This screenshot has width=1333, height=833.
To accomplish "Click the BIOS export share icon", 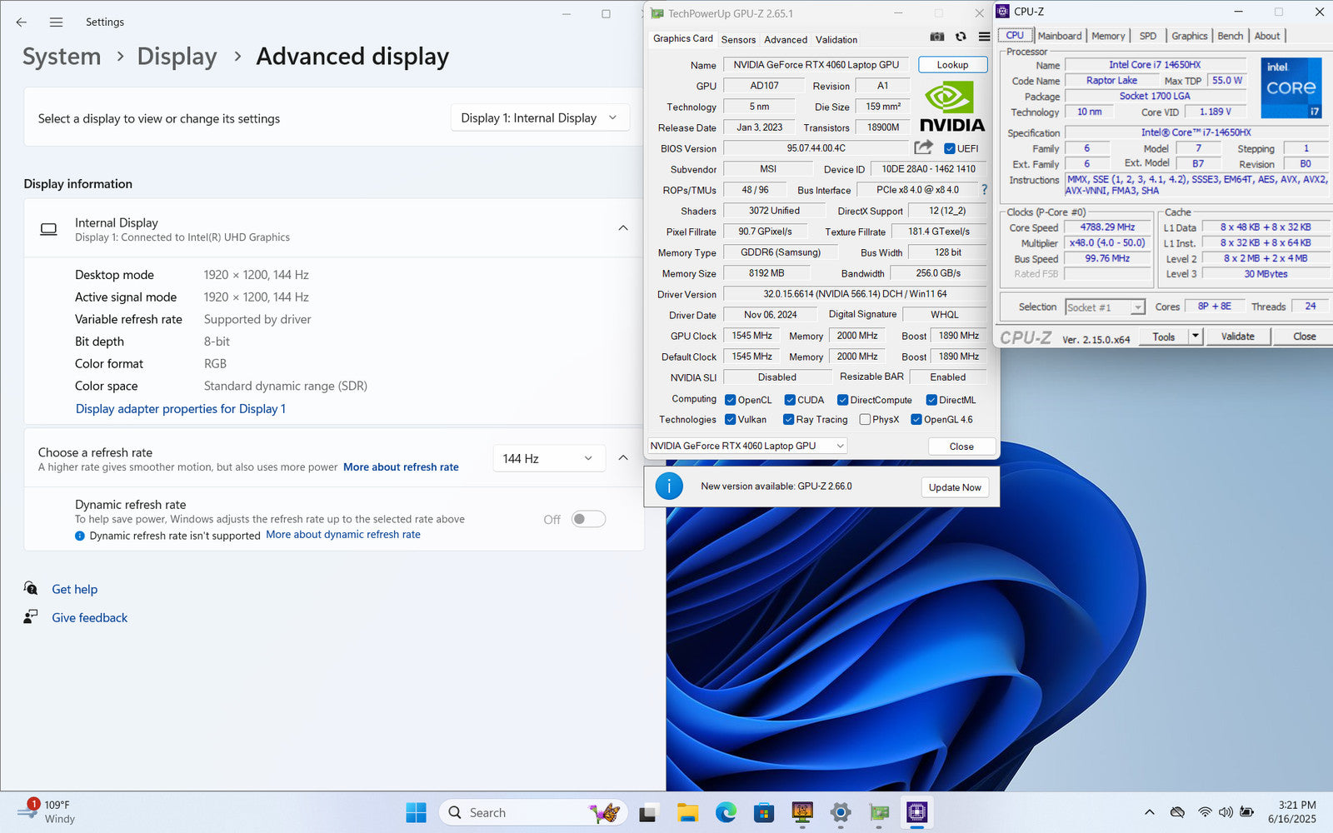I will point(923,147).
